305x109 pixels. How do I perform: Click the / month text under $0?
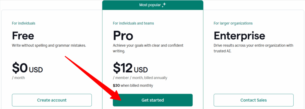point(18,78)
